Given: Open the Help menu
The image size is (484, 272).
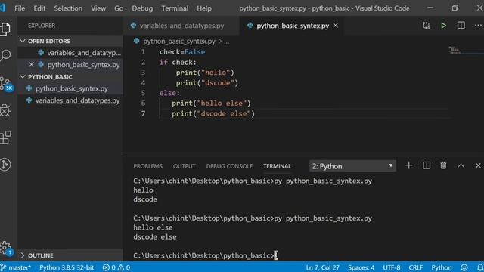Looking at the screenshot, I should tap(204, 8).
